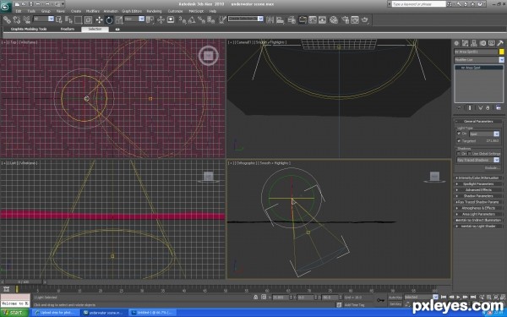This screenshot has height=317, width=507.
Task: Click the Render teapot icon
Action: tap(365, 20)
